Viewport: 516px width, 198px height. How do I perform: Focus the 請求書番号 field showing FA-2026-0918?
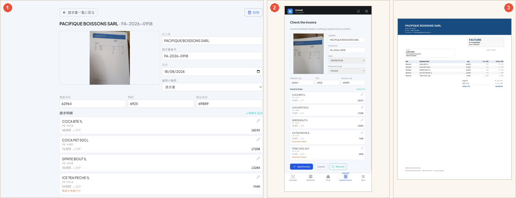pos(212,56)
